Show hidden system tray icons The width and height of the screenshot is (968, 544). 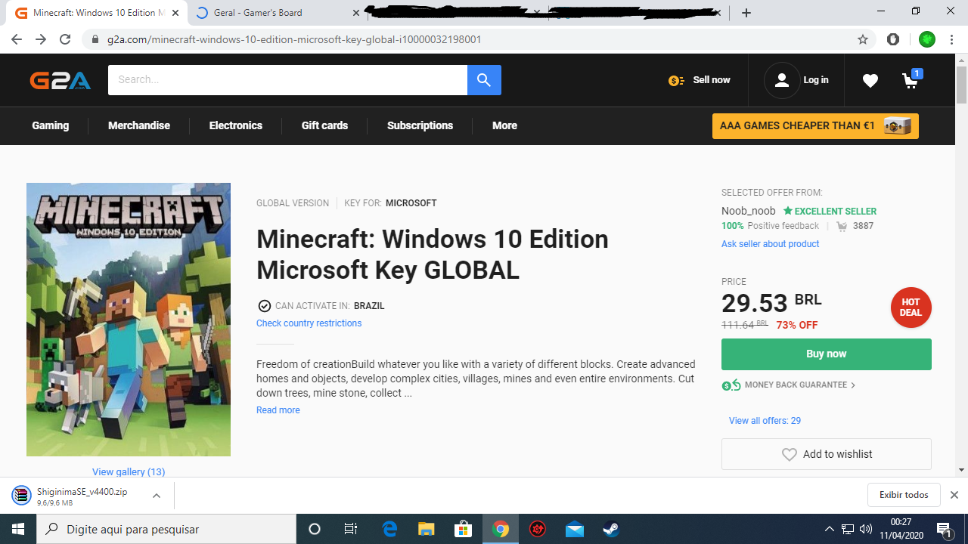click(x=829, y=530)
